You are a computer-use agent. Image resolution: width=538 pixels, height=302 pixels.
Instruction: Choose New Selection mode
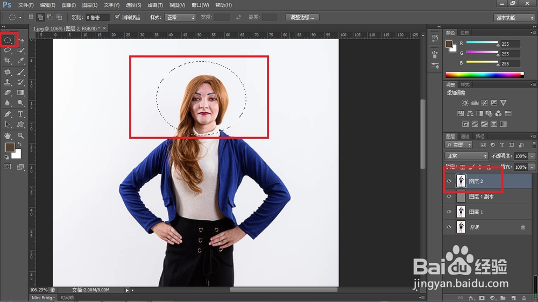[x=31, y=17]
